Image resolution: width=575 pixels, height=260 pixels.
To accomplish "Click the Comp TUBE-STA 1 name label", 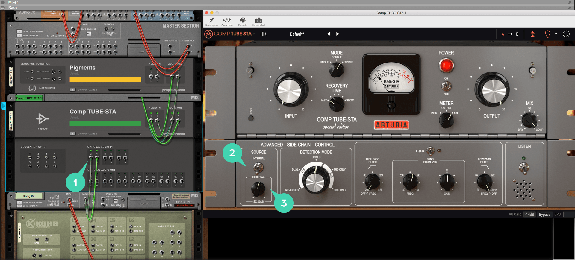I will [x=29, y=98].
